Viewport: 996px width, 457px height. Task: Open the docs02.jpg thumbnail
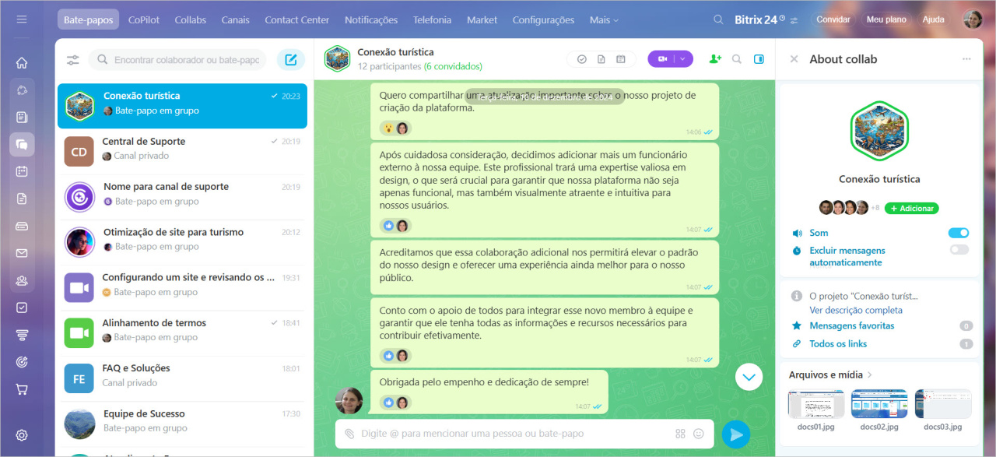(x=879, y=404)
